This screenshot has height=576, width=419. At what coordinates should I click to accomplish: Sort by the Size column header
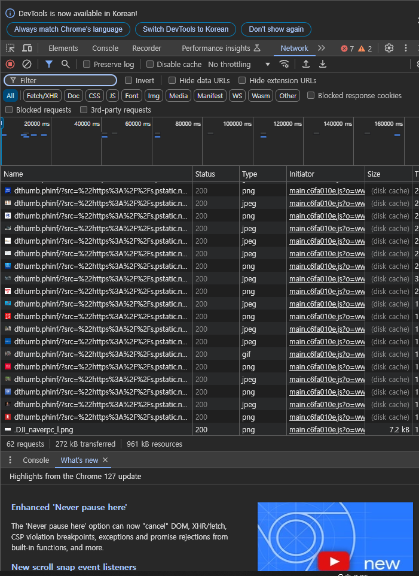(388, 174)
